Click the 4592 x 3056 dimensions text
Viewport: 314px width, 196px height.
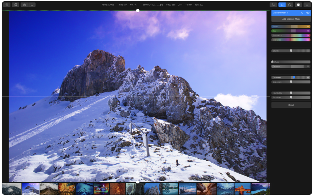click(108, 5)
